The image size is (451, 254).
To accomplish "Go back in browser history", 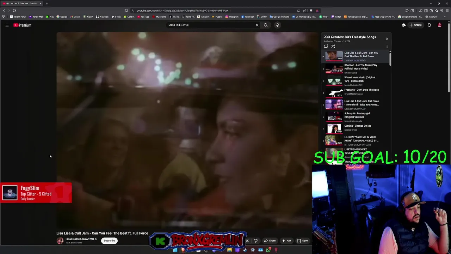I will 4,11.
